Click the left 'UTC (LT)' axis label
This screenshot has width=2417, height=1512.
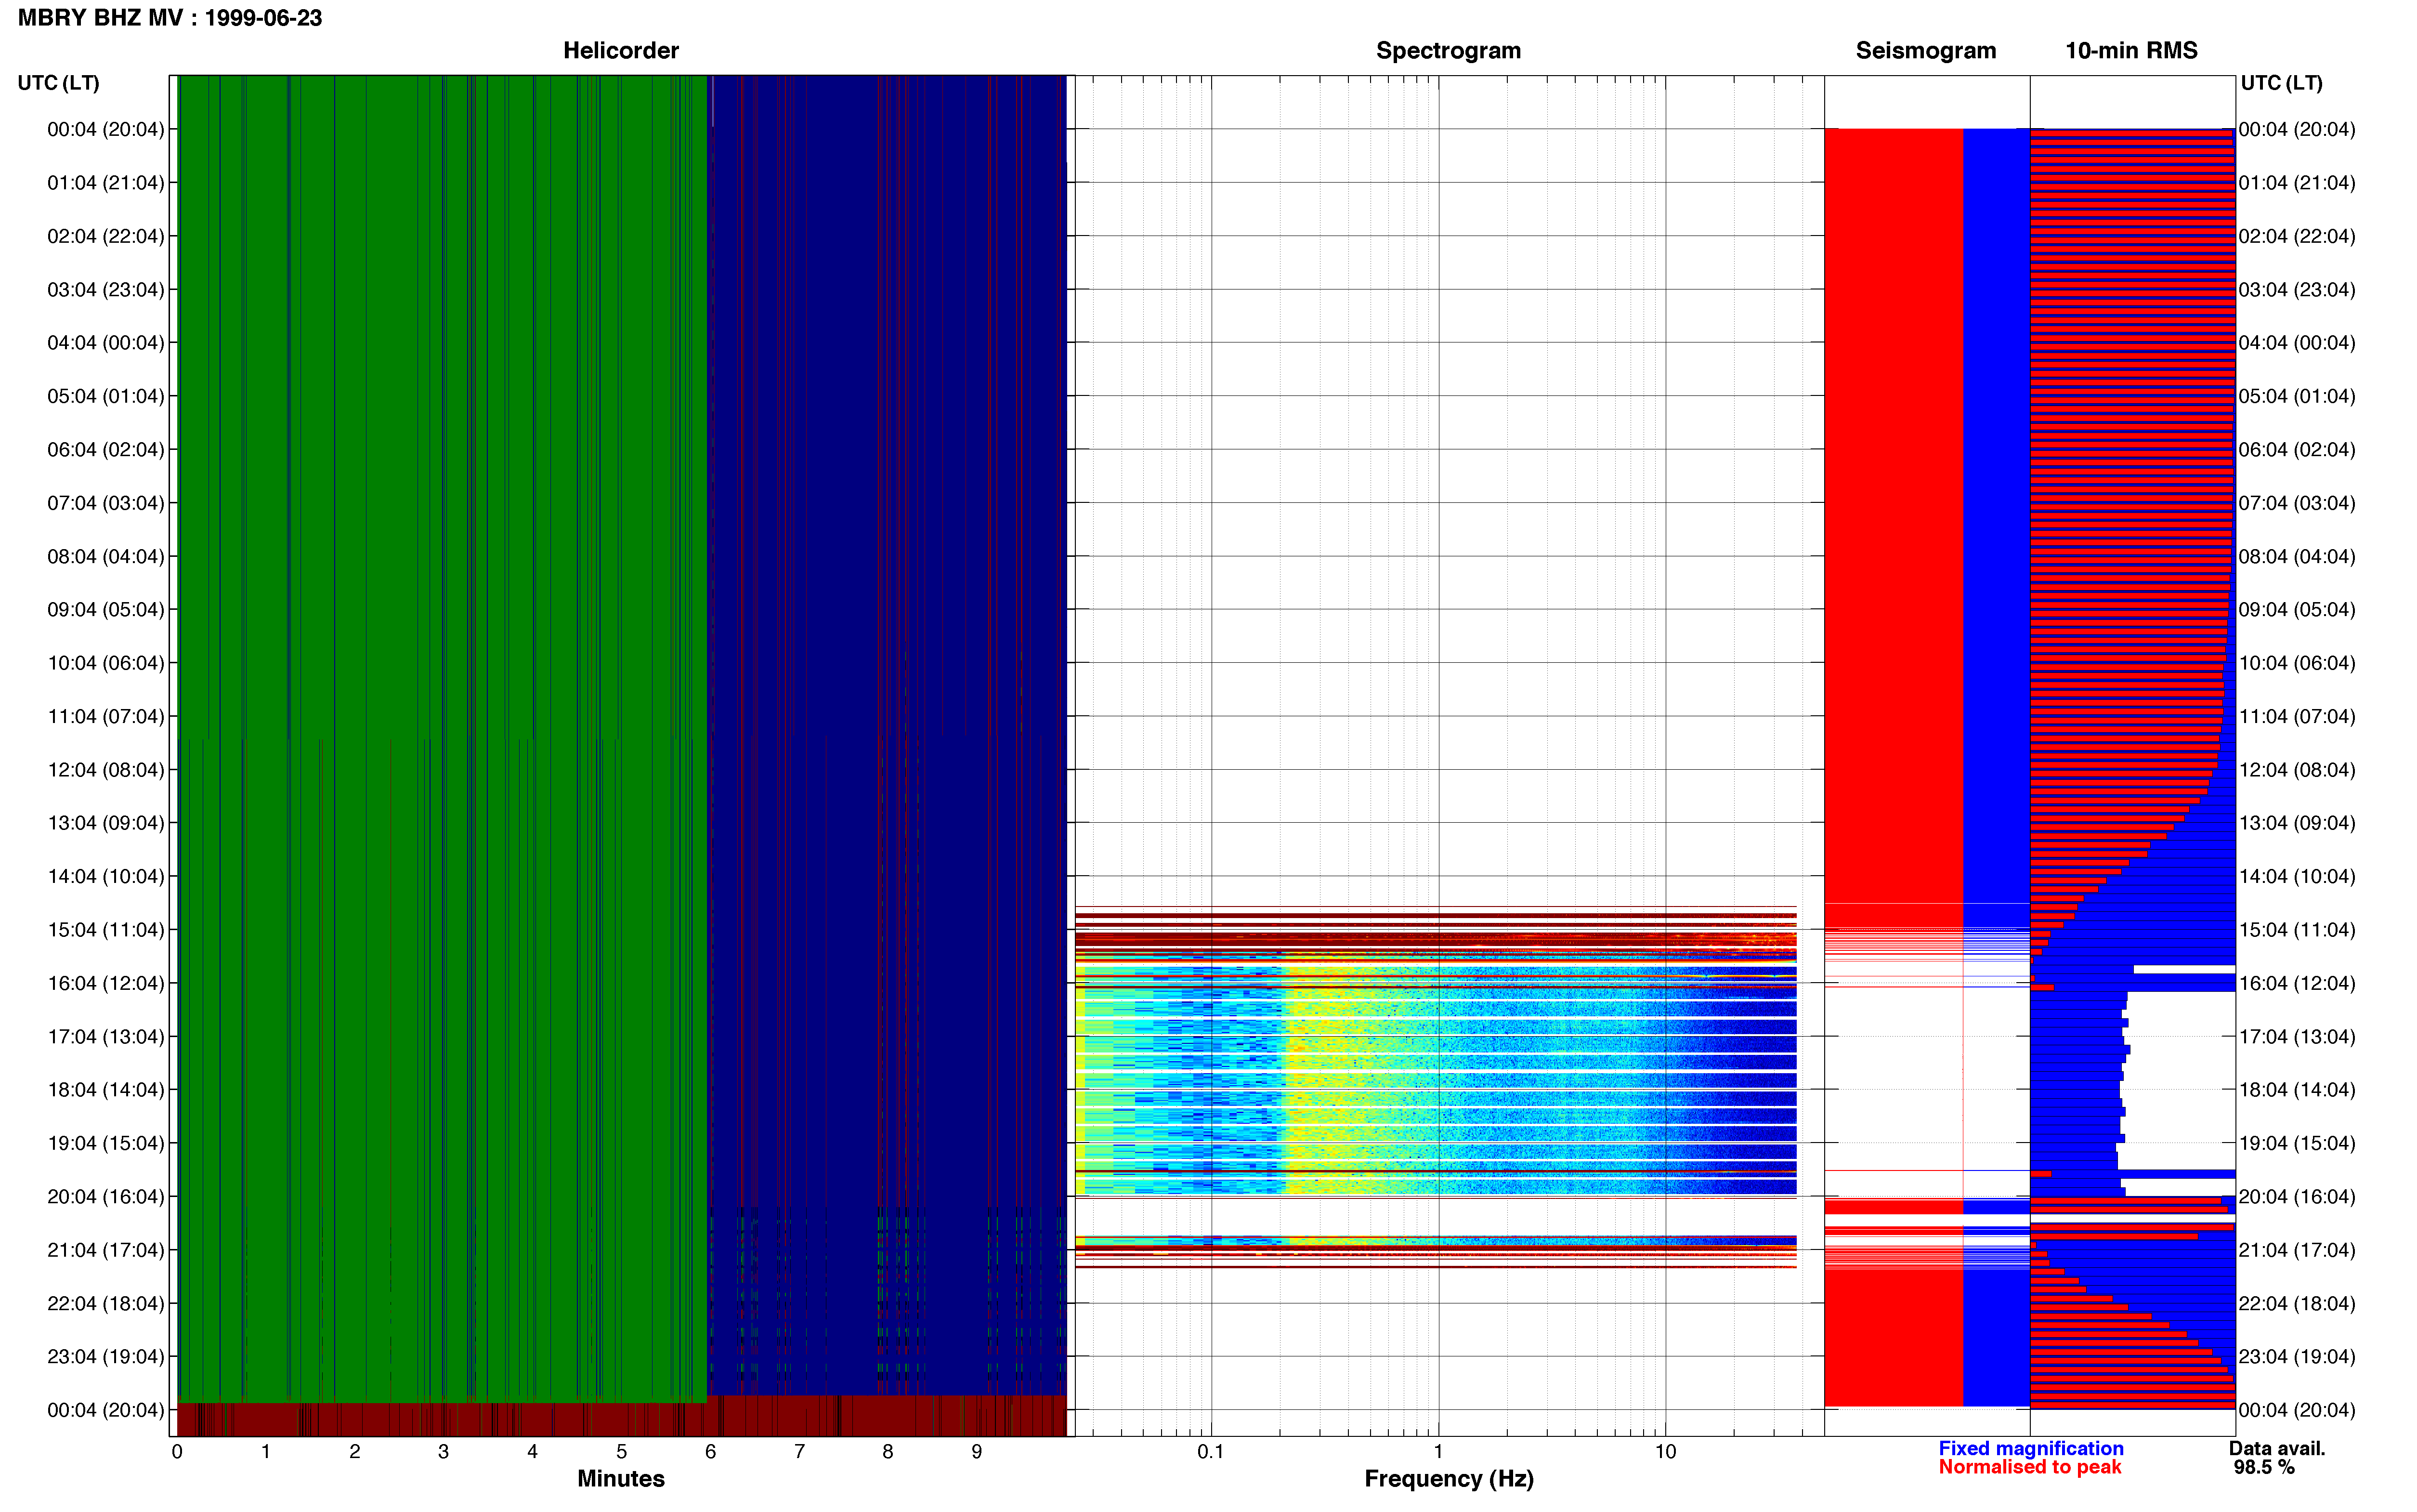point(58,83)
